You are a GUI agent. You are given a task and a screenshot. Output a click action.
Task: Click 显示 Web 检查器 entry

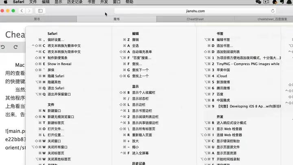point(229,129)
